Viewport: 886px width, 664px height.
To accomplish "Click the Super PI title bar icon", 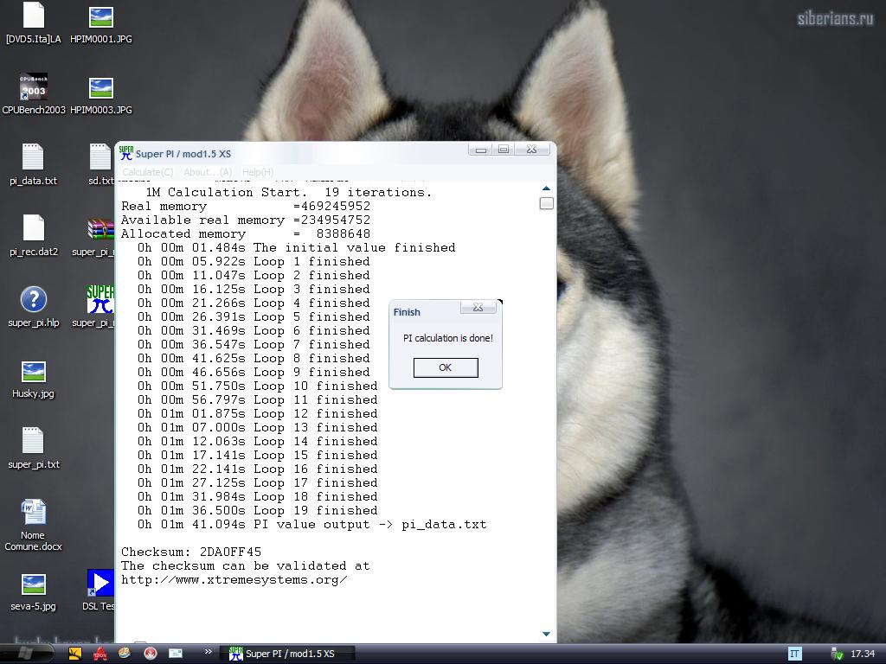I will coord(126,154).
